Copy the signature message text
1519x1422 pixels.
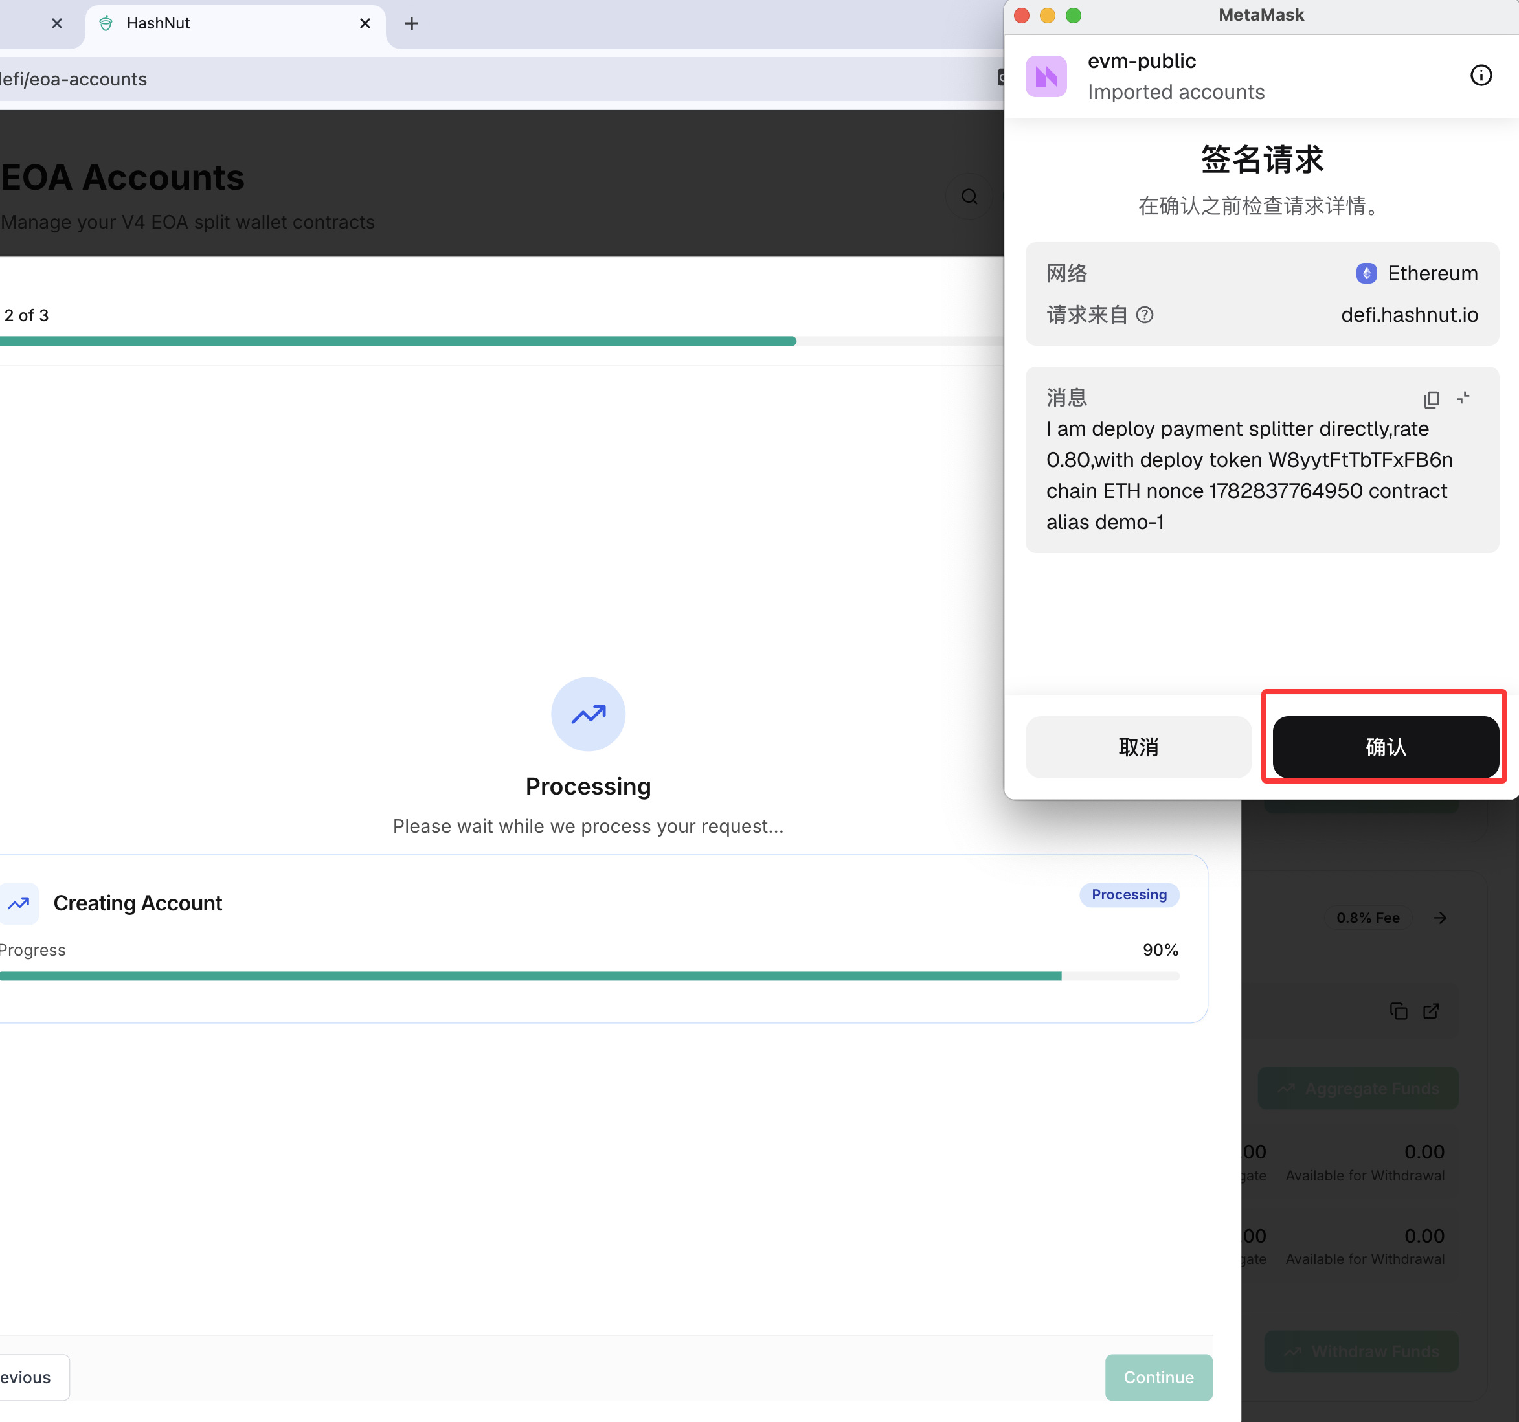pyautogui.click(x=1431, y=399)
